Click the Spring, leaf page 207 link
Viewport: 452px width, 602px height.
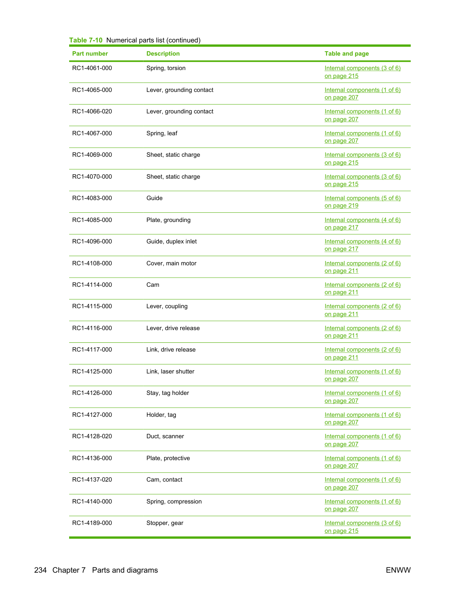tap(362, 137)
